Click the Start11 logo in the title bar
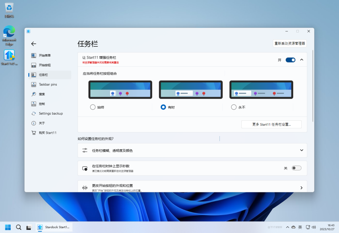The image size is (339, 233). [28, 31]
